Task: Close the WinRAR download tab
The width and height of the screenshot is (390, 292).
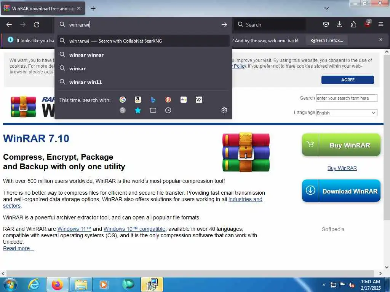Action: coord(79,8)
